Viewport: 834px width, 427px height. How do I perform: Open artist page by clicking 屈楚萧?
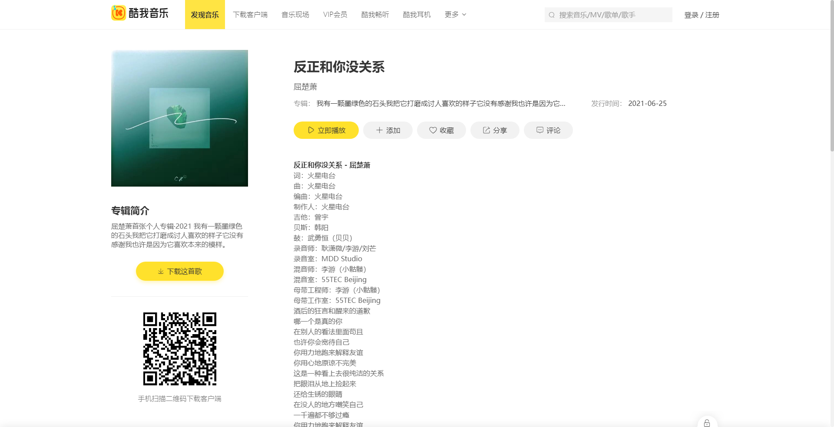pos(305,87)
